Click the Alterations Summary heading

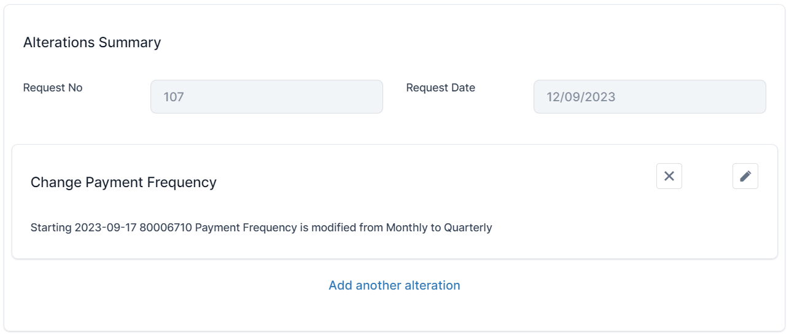(92, 42)
